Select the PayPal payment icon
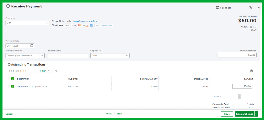Viewport: 264px width, 120px height. pyautogui.click(x=104, y=25)
